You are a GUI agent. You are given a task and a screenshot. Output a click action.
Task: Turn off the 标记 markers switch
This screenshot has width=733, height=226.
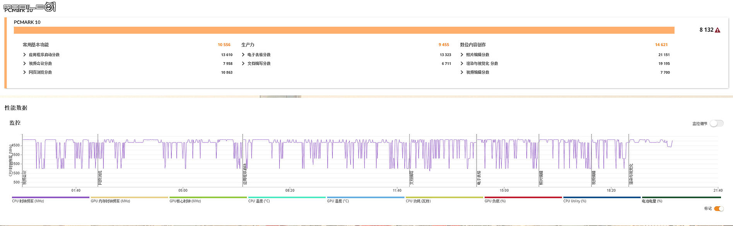pos(719,209)
